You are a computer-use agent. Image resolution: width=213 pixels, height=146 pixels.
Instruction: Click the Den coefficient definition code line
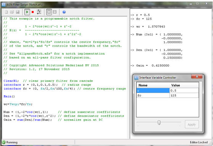coord(30,116)
